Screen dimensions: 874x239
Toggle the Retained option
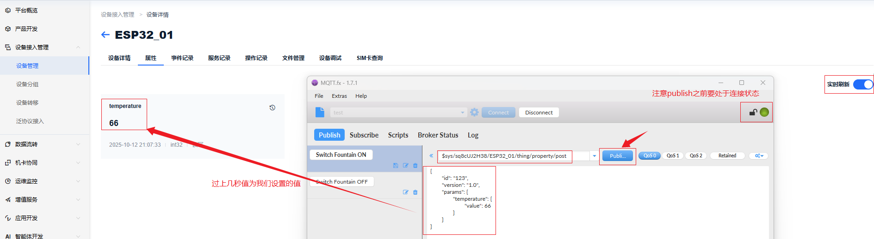tap(727, 156)
